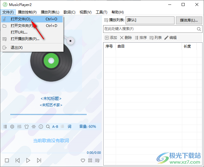The image size is (204, 167).
Task: Select 打开播放列表(P)... menu entry
Action: [x=32, y=39]
